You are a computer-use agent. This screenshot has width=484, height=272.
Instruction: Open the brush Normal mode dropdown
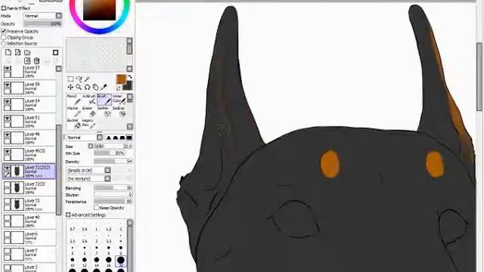(x=85, y=138)
